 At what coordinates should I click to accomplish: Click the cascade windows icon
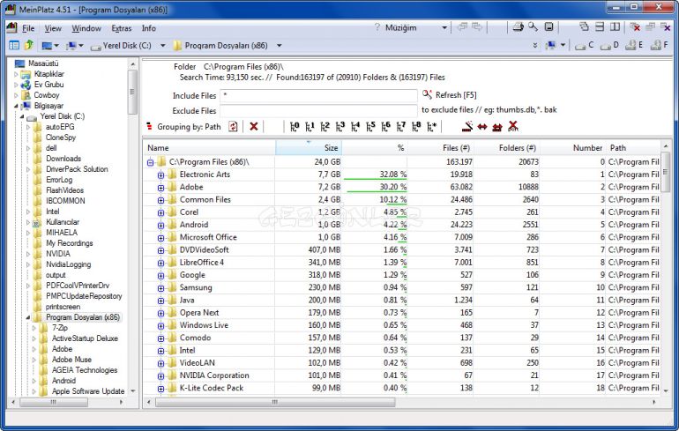[584, 27]
